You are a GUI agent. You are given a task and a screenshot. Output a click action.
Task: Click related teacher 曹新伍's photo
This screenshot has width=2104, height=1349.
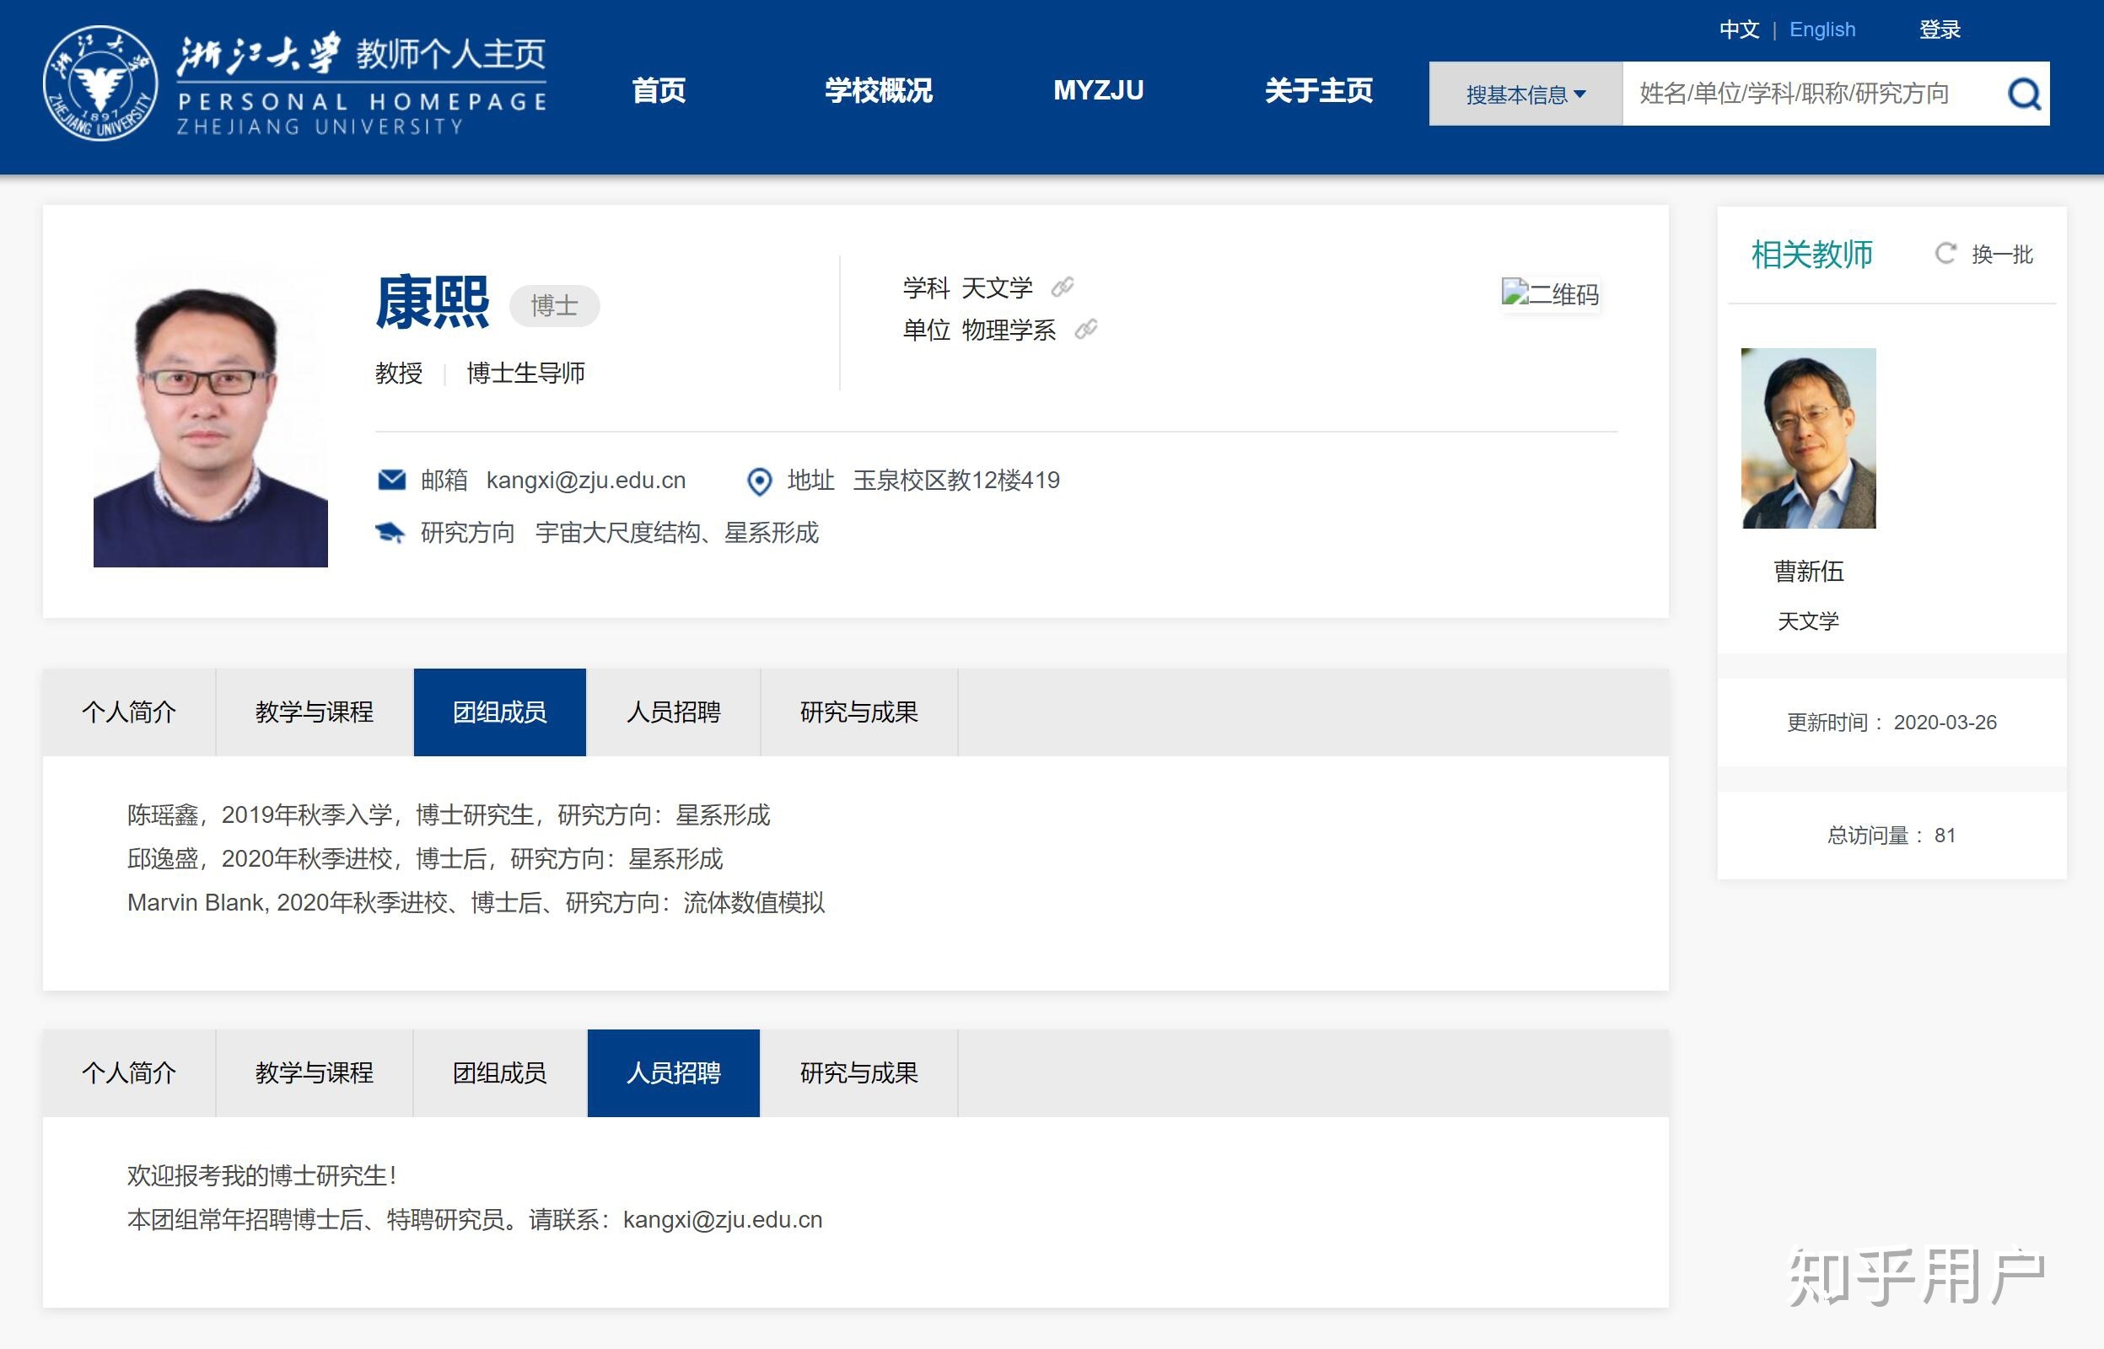pos(1808,438)
